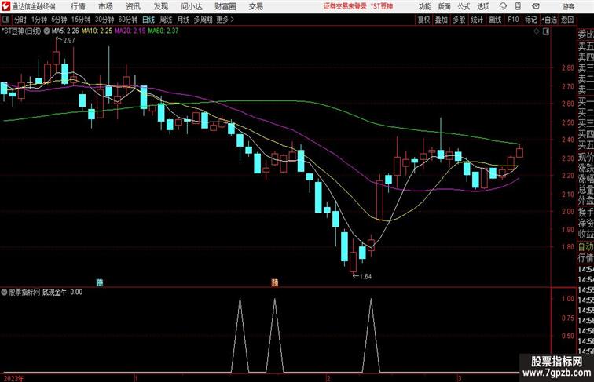Open the 市场 menu
This screenshot has width=594, height=382.
click(x=105, y=6)
